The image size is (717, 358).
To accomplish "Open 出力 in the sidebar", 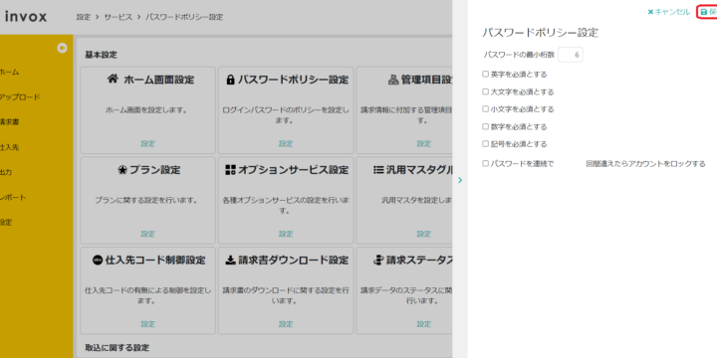I will tap(6, 173).
